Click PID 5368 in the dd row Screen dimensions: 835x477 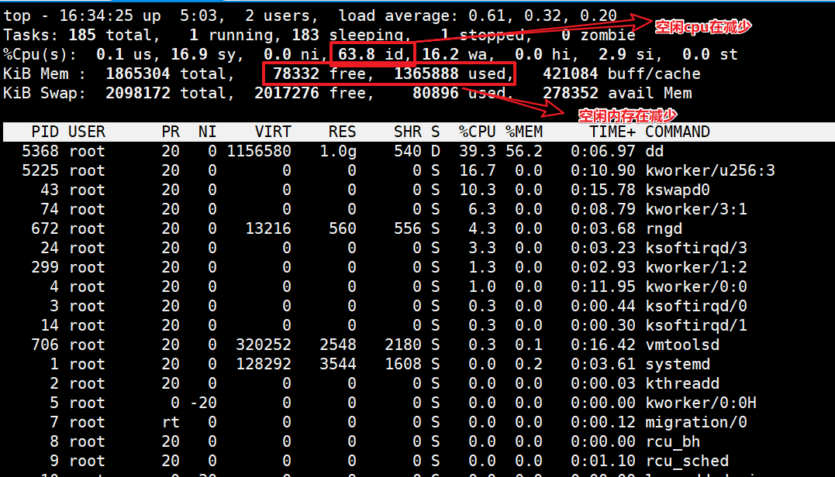(x=40, y=152)
